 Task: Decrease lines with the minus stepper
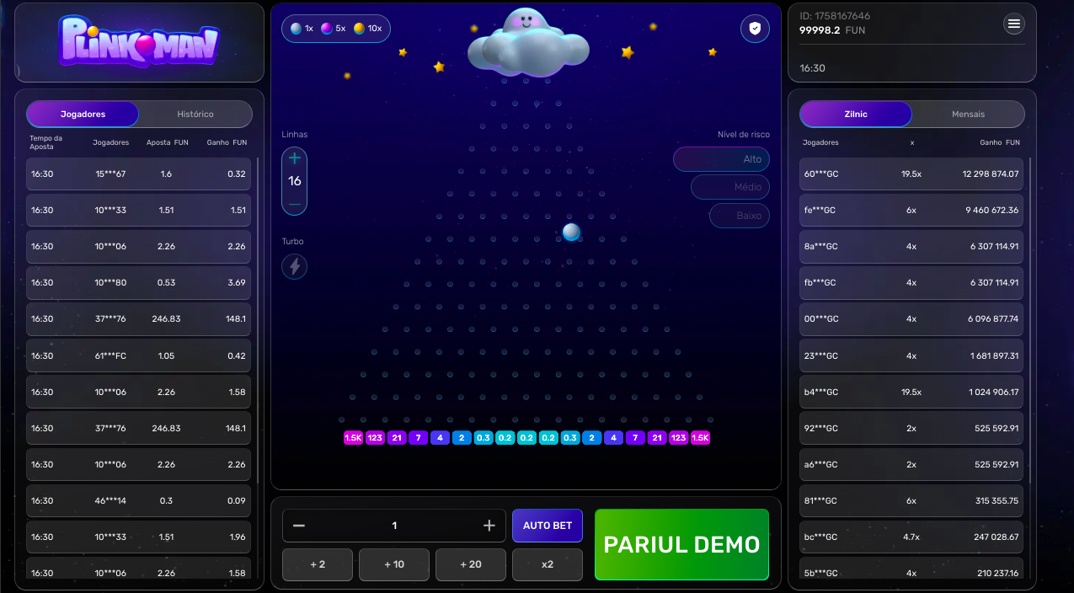point(295,205)
